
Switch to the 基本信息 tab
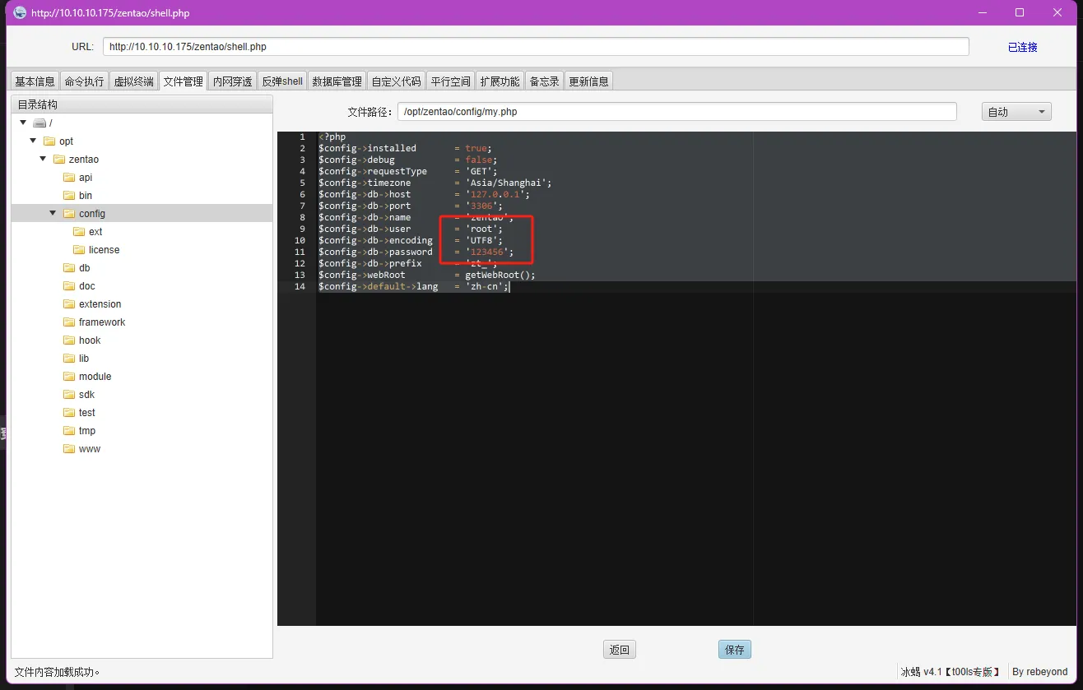35,81
